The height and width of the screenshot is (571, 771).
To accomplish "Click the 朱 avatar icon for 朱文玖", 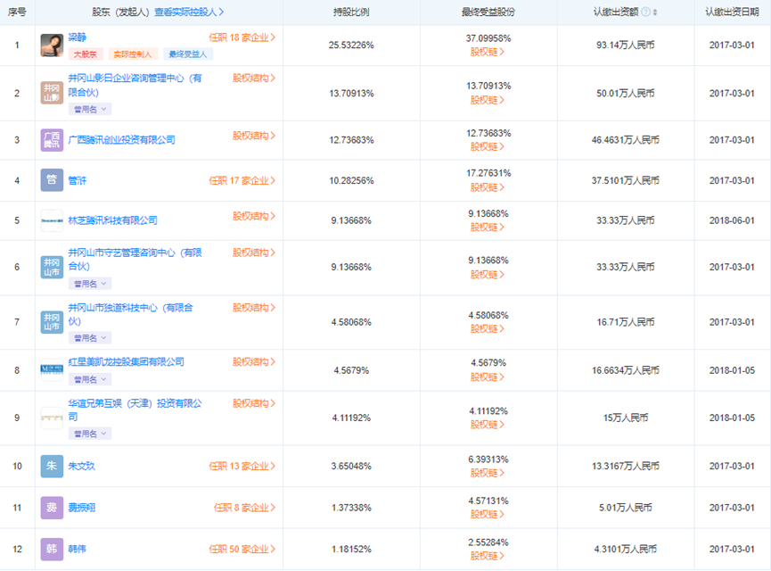I will point(52,466).
